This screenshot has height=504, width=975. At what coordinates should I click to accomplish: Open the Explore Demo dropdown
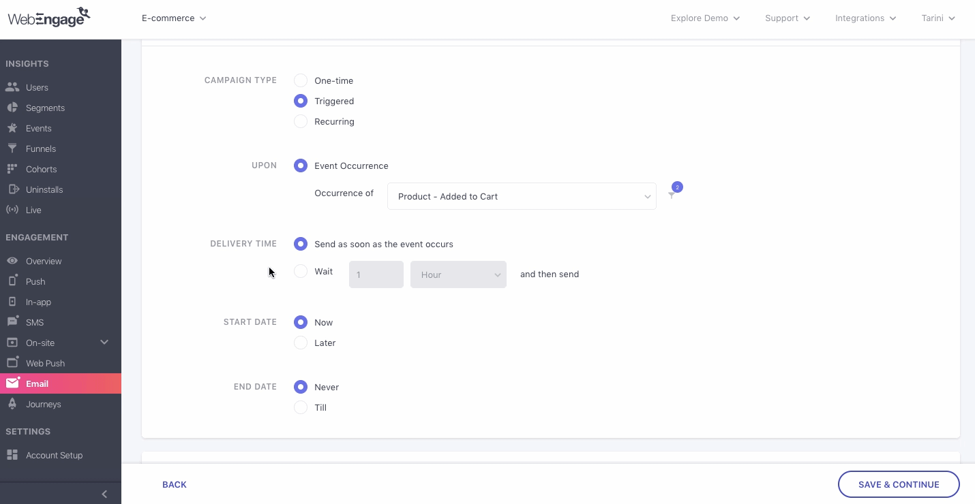coord(705,18)
